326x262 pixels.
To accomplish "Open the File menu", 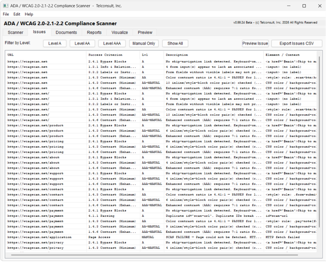I will 6,14.
